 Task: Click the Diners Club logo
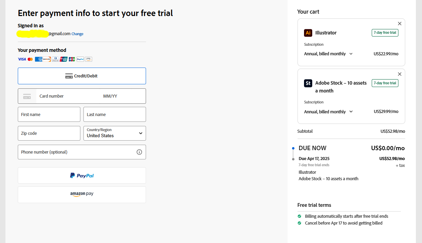[55, 59]
